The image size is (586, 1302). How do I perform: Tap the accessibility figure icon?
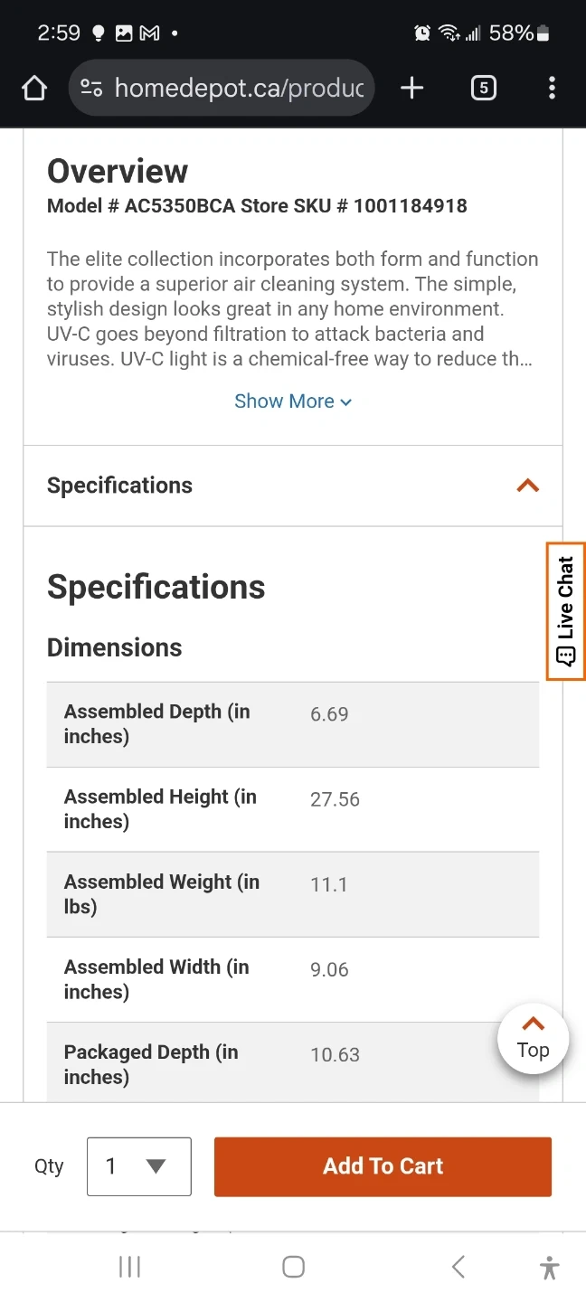click(549, 1267)
